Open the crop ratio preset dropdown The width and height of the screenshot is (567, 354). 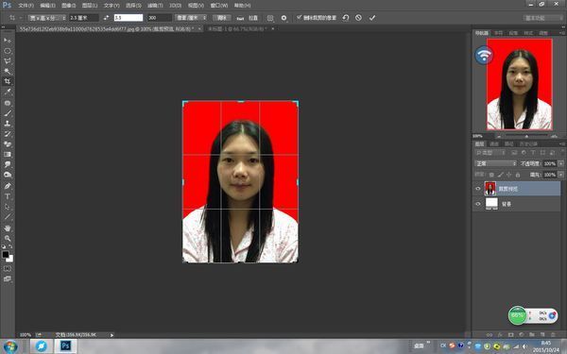[x=47, y=18]
